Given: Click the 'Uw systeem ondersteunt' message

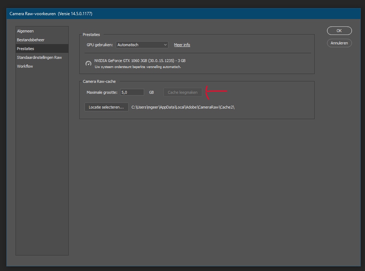Looking at the screenshot, I should pos(138,67).
